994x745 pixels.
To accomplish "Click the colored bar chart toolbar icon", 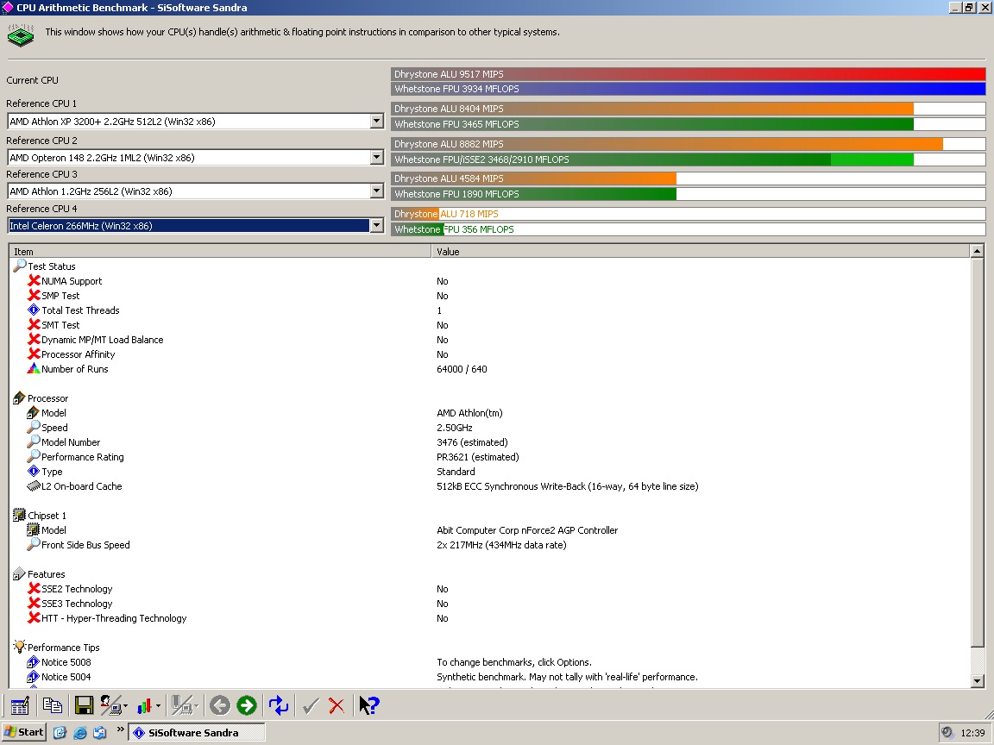I will (x=145, y=705).
